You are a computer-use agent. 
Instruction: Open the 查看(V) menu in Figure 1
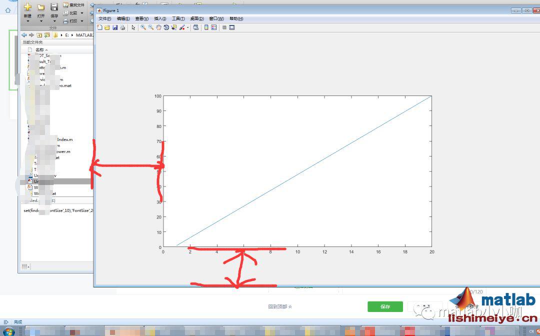click(x=142, y=18)
